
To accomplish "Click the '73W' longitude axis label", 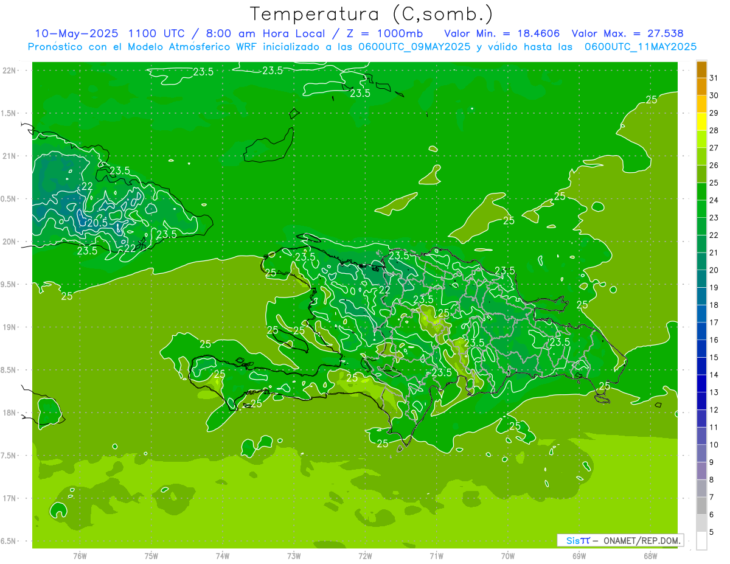I will point(294,556).
